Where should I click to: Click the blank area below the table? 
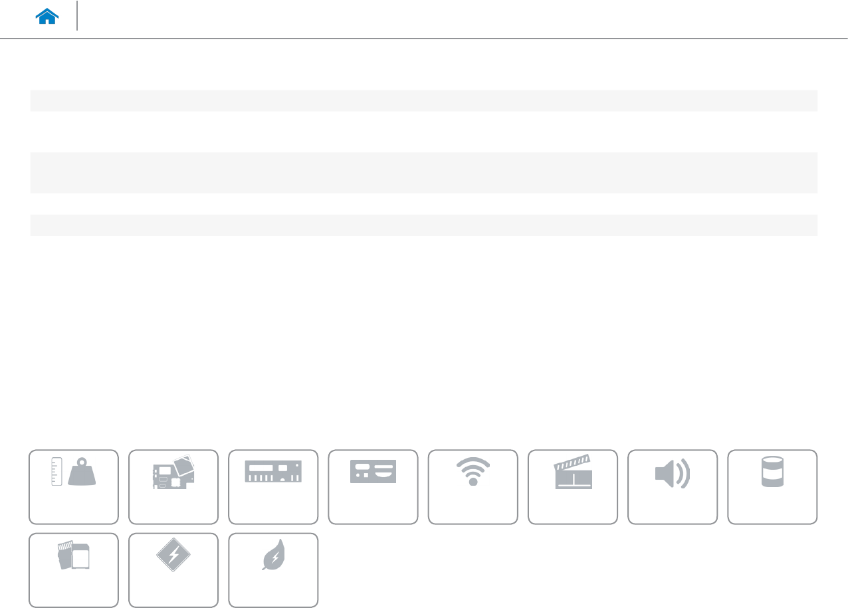click(x=424, y=339)
